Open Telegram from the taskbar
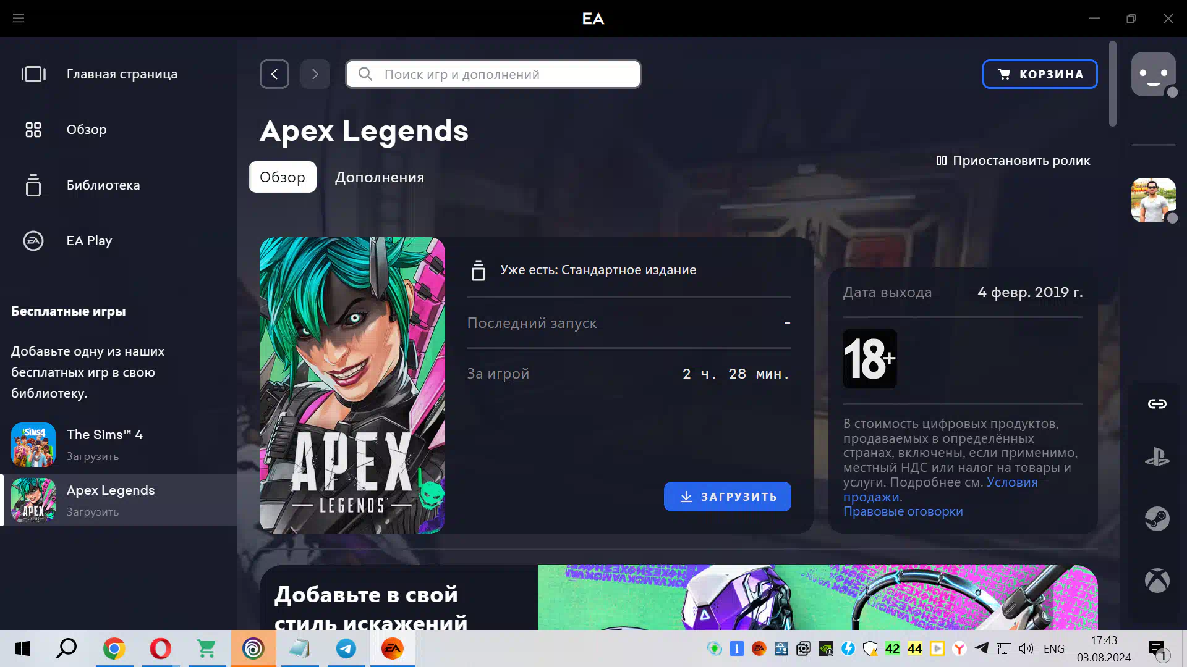 coord(346,648)
